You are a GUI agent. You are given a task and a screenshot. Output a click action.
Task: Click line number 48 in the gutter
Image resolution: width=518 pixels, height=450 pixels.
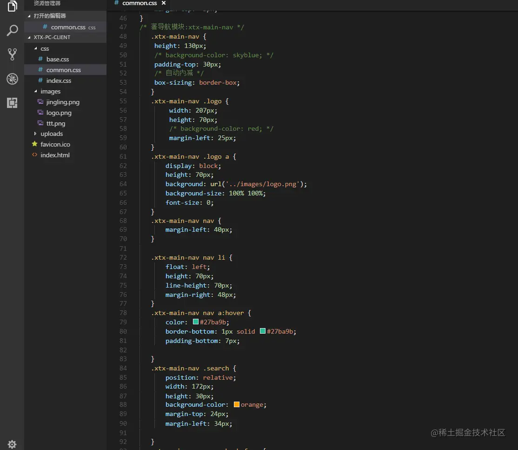pos(123,36)
